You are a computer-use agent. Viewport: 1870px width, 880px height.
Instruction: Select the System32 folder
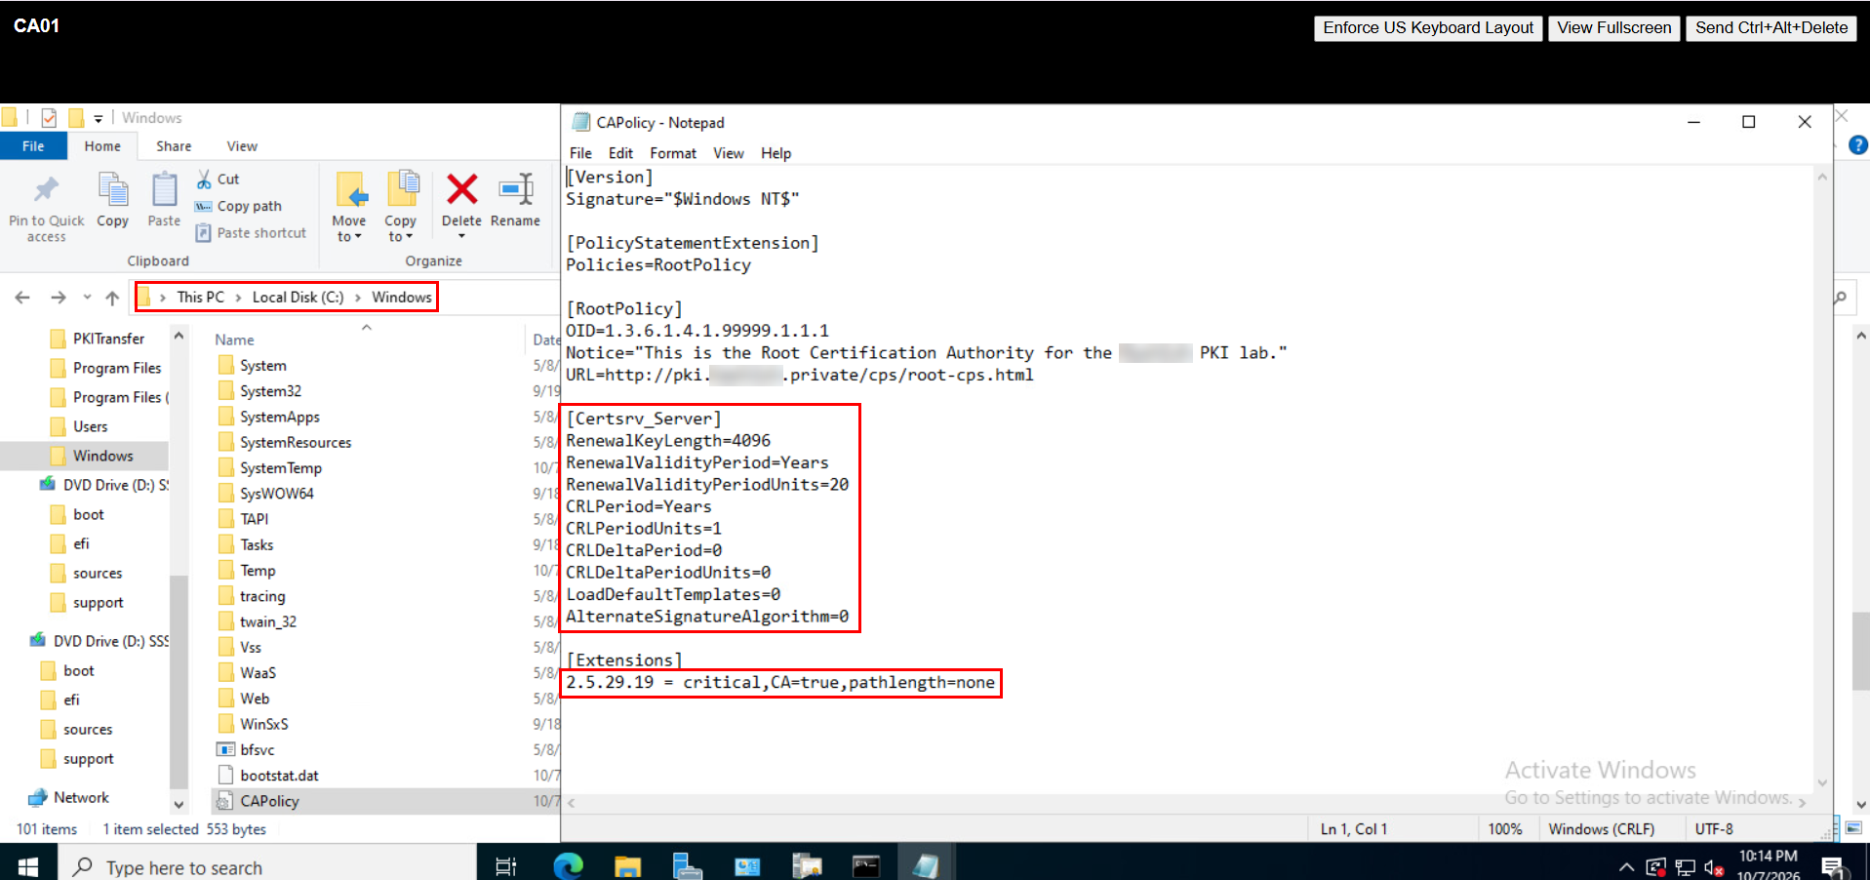271,391
